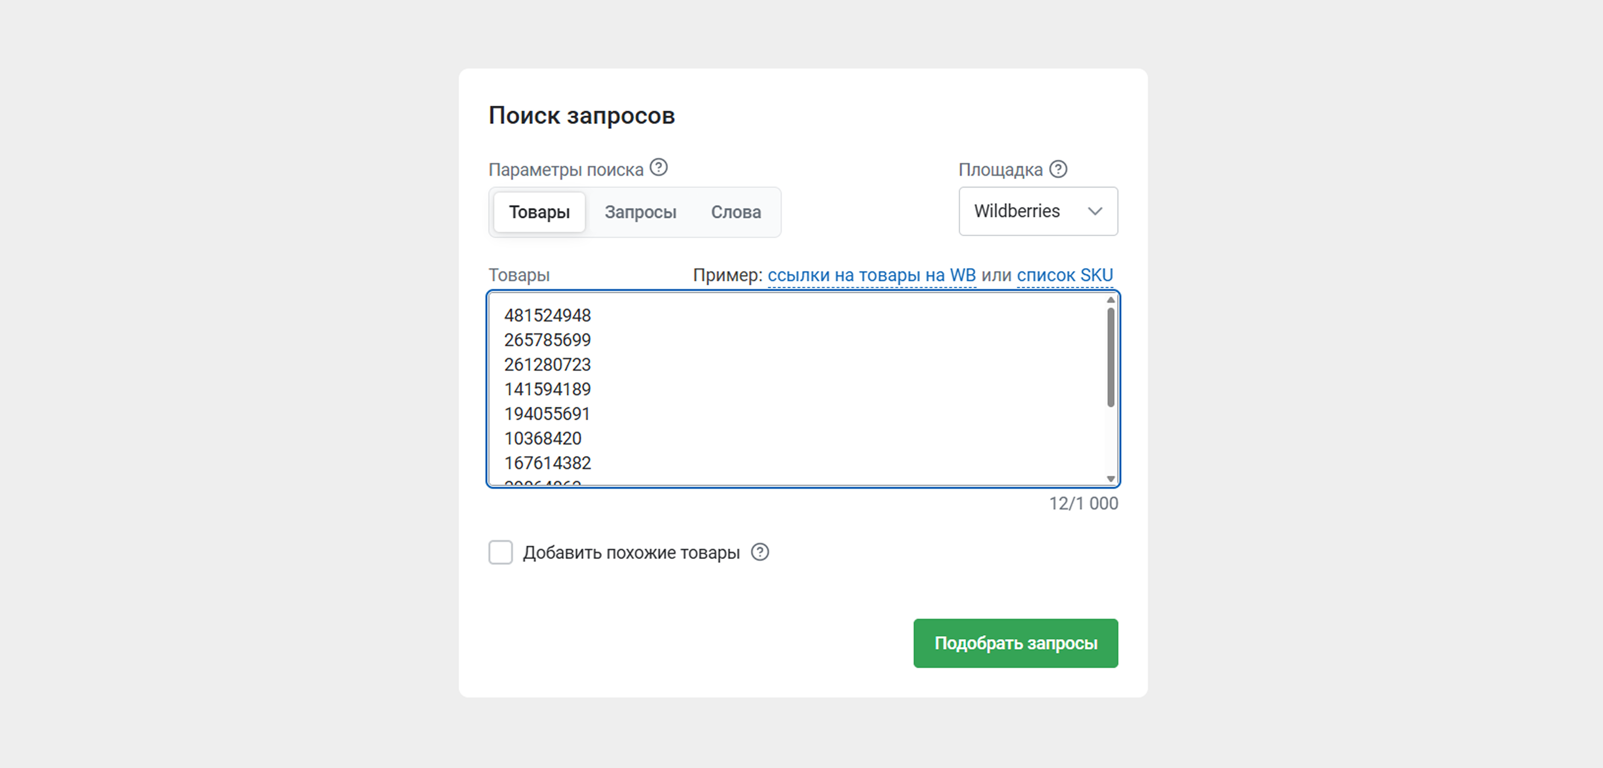Click scrollbar up arrow in Товары textarea

(x=1111, y=300)
